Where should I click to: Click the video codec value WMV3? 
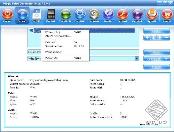tap(34, 97)
